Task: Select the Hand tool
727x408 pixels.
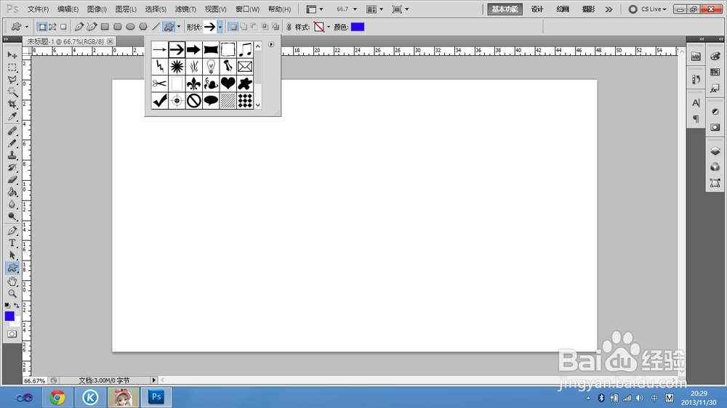Action: click(12, 282)
